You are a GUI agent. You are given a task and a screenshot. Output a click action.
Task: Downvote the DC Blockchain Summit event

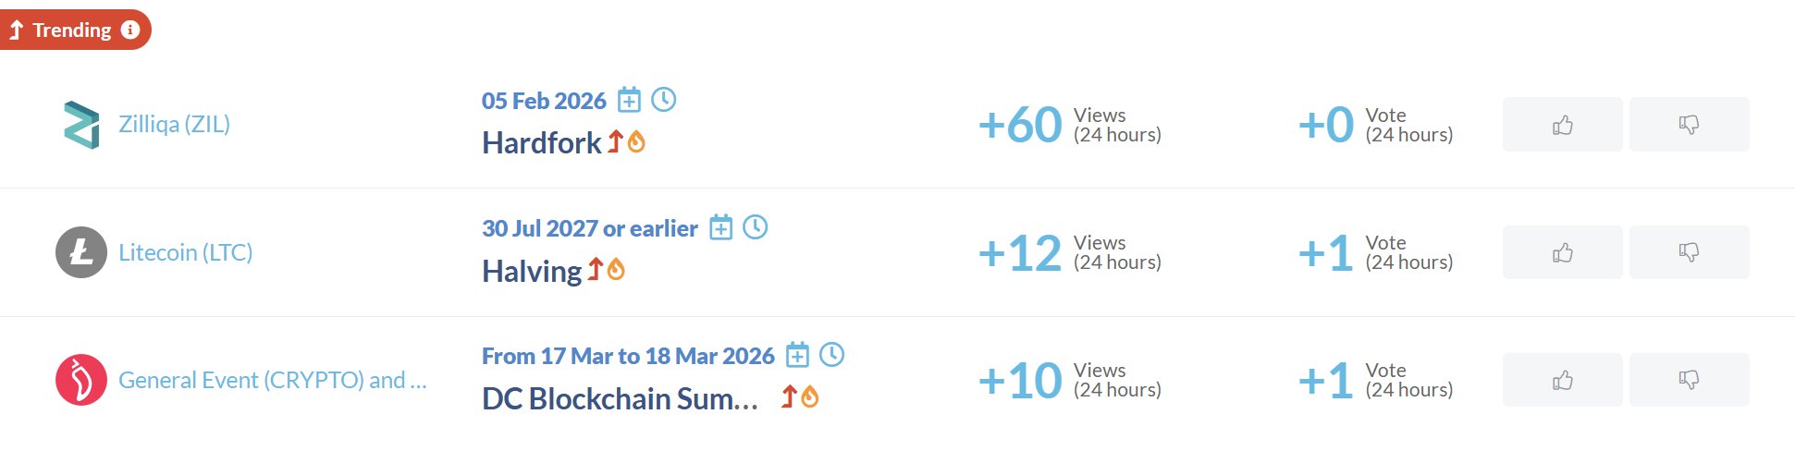1689,380
